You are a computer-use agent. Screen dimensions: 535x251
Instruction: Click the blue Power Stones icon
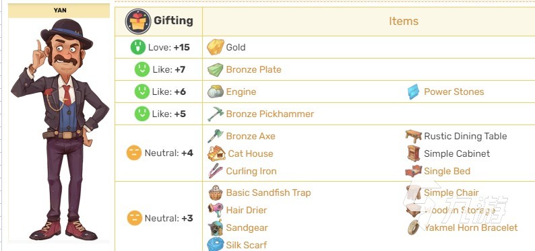tap(414, 92)
